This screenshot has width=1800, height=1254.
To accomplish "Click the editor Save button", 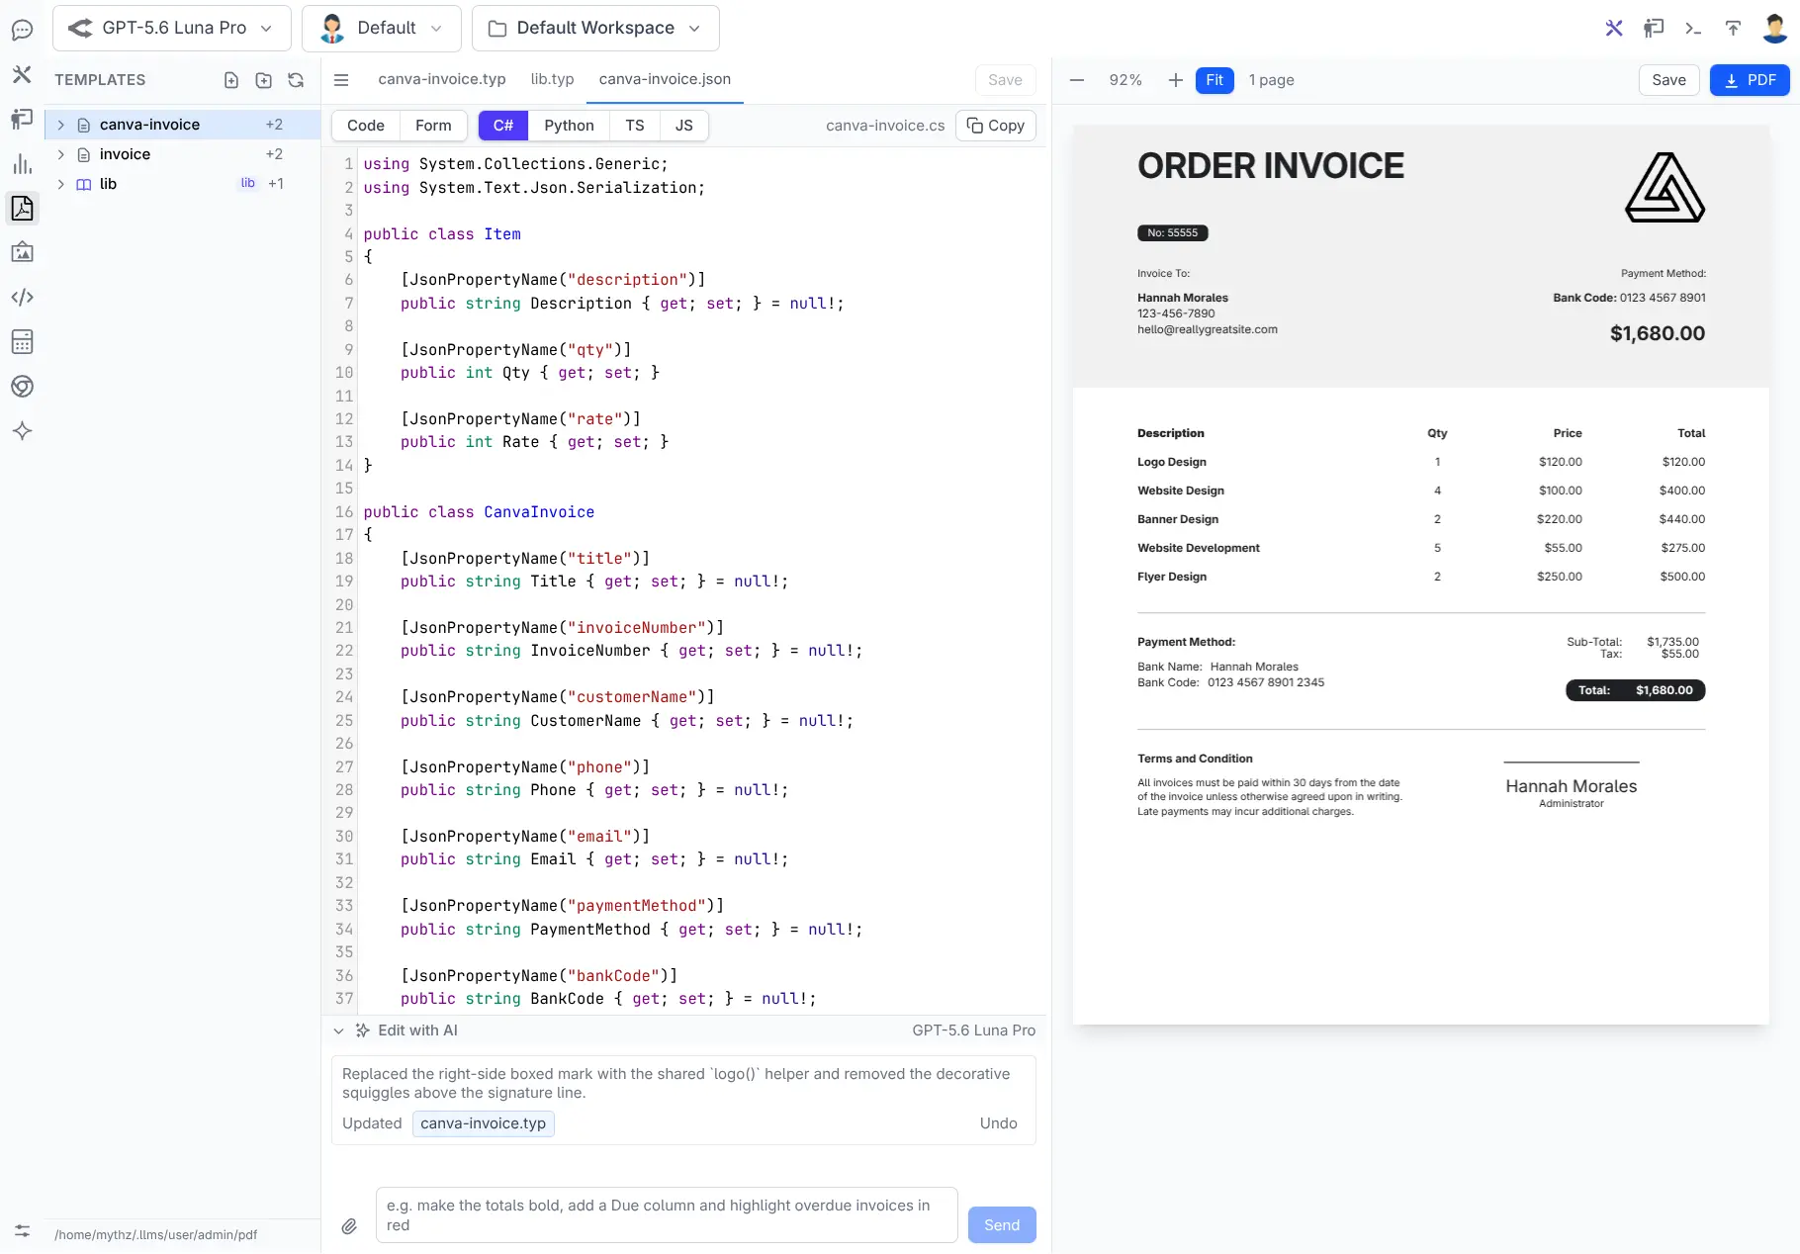I will pos(1005,80).
